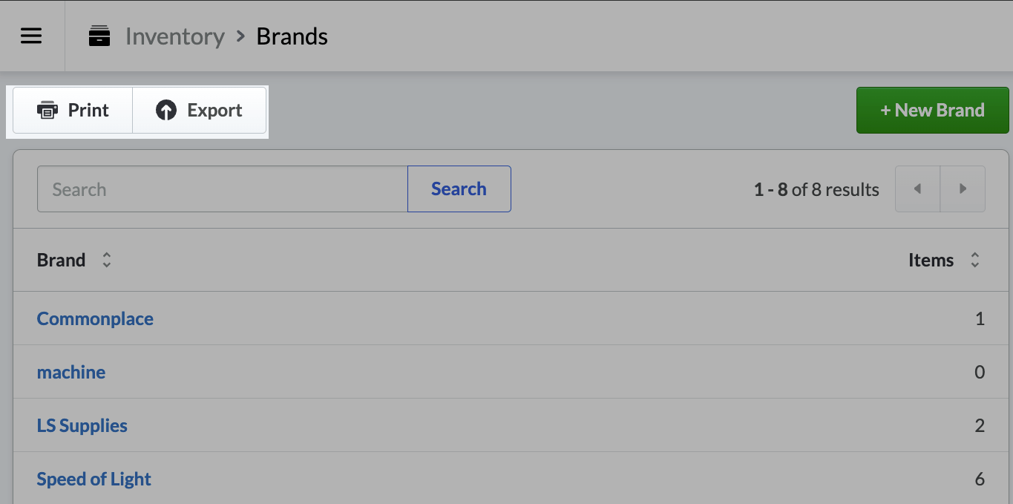Viewport: 1013px width, 504px height.
Task: Print the brands list
Action: pos(72,110)
